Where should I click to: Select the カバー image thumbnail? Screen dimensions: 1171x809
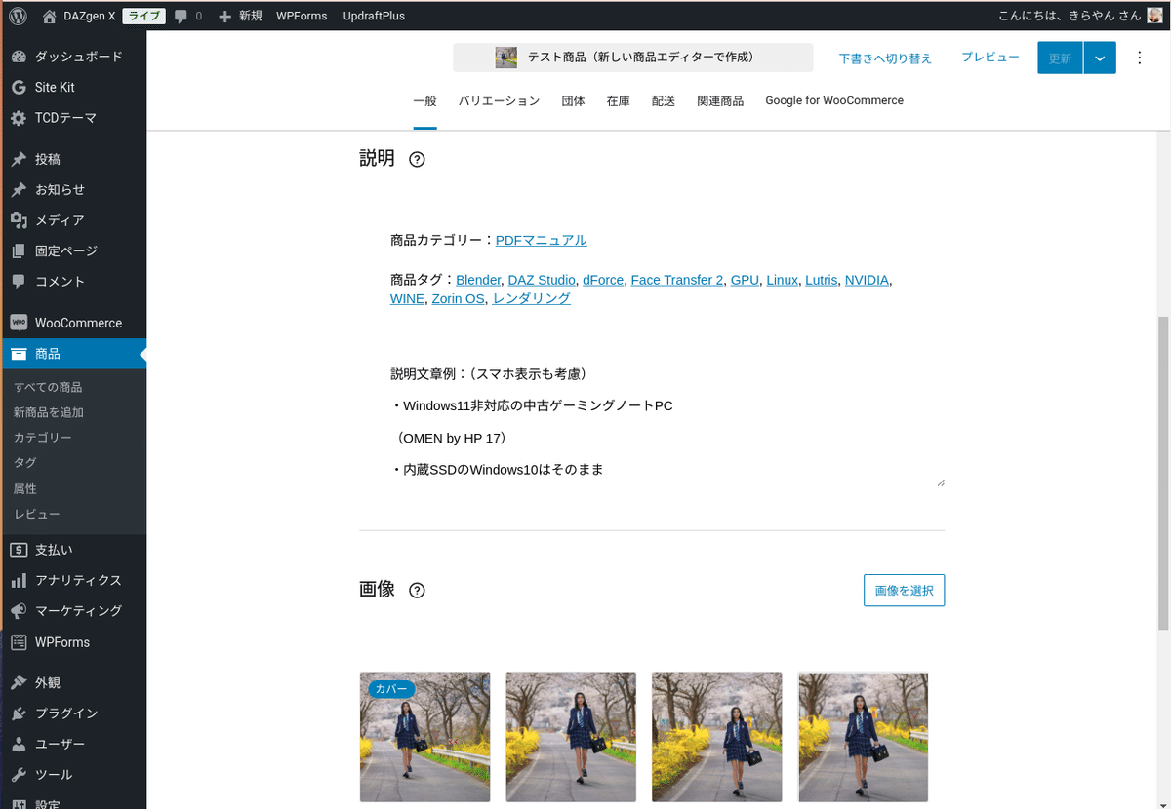click(x=424, y=737)
